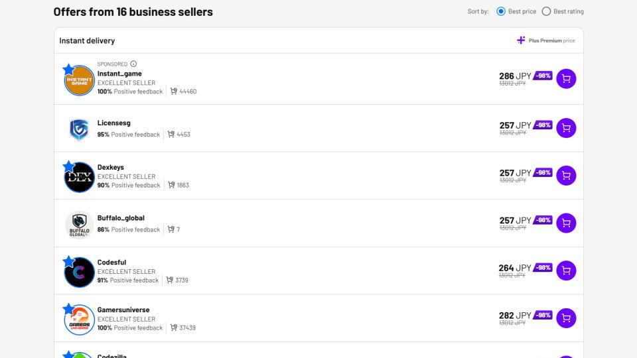Viewport: 637px width, 358px height.
Task: Select Best price sort option
Action: pyautogui.click(x=501, y=11)
